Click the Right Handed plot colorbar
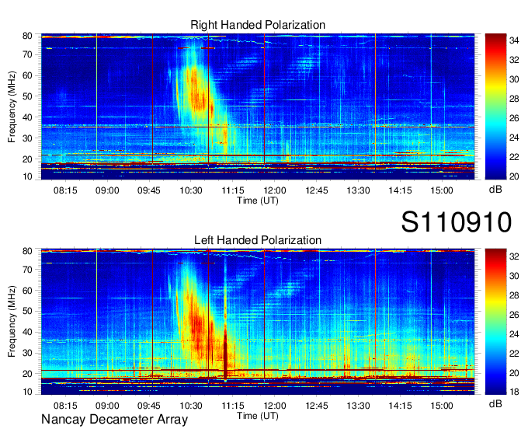Viewport: 528px width, 429px height. point(495,106)
